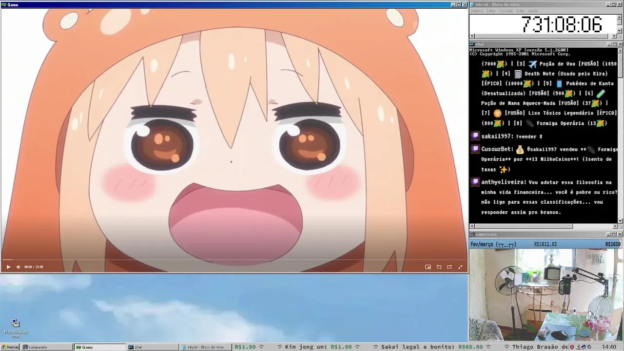This screenshot has height=351, width=624.
Task: Open the Ajuda menu in Bloco de notas
Action: [x=533, y=11]
